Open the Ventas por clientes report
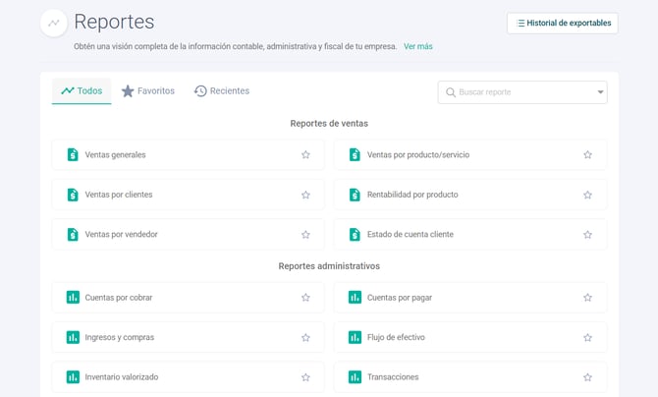 point(188,195)
